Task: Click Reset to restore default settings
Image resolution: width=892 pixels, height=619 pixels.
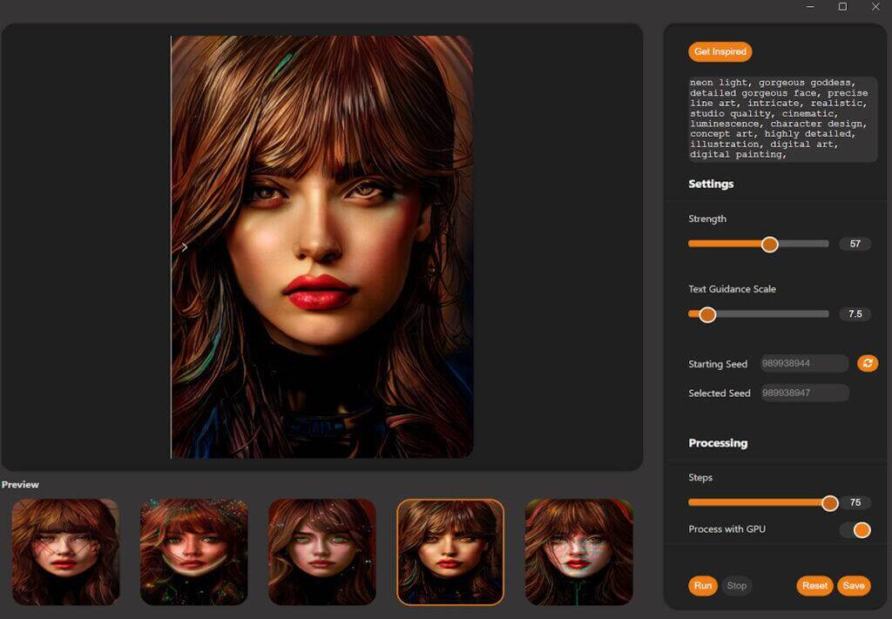Action: (x=814, y=586)
